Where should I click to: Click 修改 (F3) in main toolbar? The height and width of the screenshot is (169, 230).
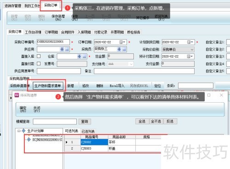[28, 17]
